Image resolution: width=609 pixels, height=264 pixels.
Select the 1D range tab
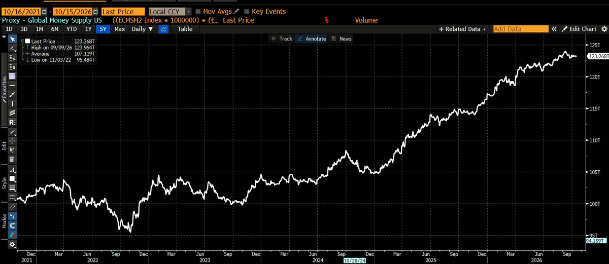pyautogui.click(x=9, y=29)
